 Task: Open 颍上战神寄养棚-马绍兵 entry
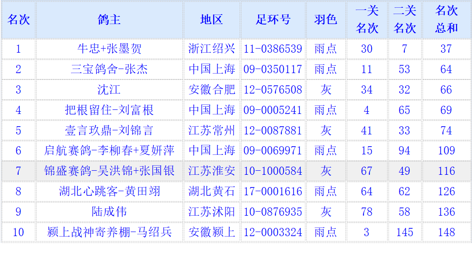[109, 232]
